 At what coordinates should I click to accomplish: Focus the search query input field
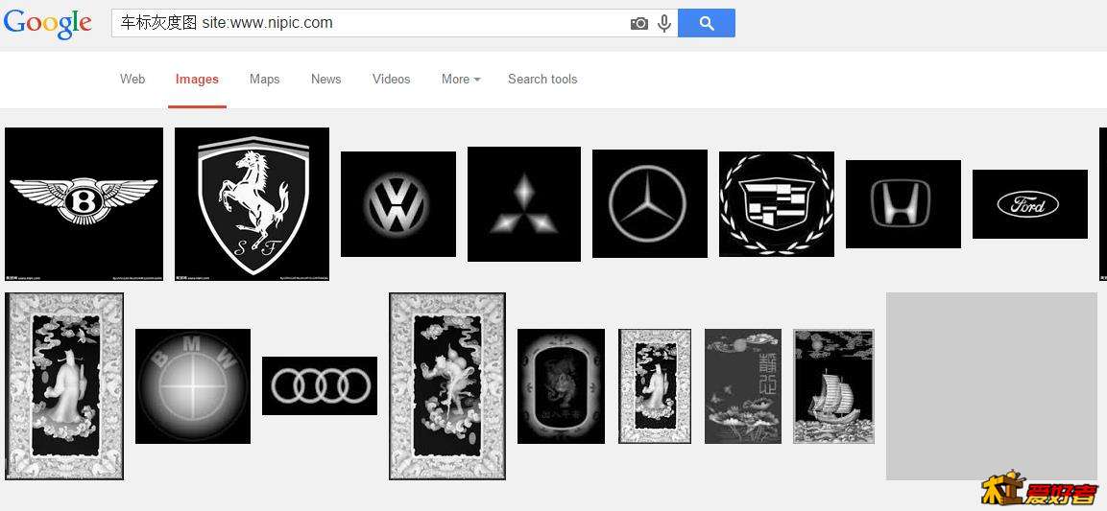click(x=370, y=23)
